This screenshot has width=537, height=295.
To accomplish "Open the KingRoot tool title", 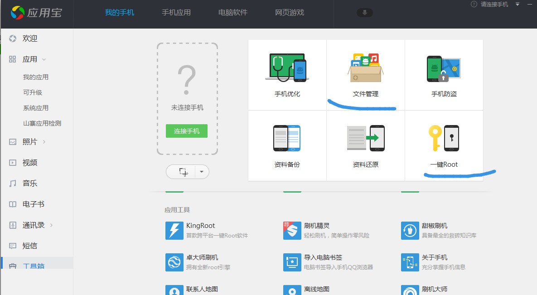I will [x=200, y=226].
